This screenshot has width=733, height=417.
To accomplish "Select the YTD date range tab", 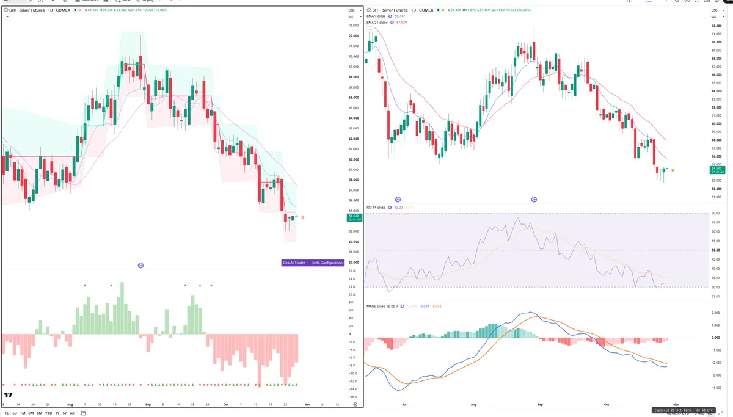I will click(x=48, y=413).
